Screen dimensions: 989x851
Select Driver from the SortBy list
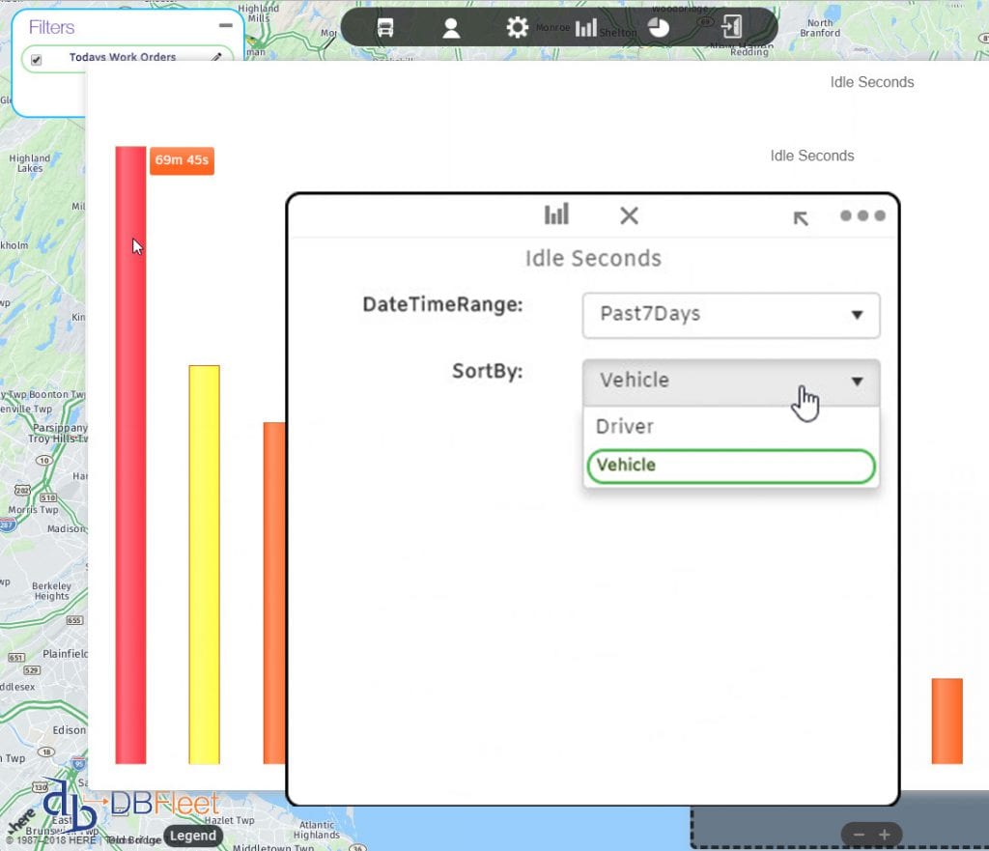tap(625, 426)
